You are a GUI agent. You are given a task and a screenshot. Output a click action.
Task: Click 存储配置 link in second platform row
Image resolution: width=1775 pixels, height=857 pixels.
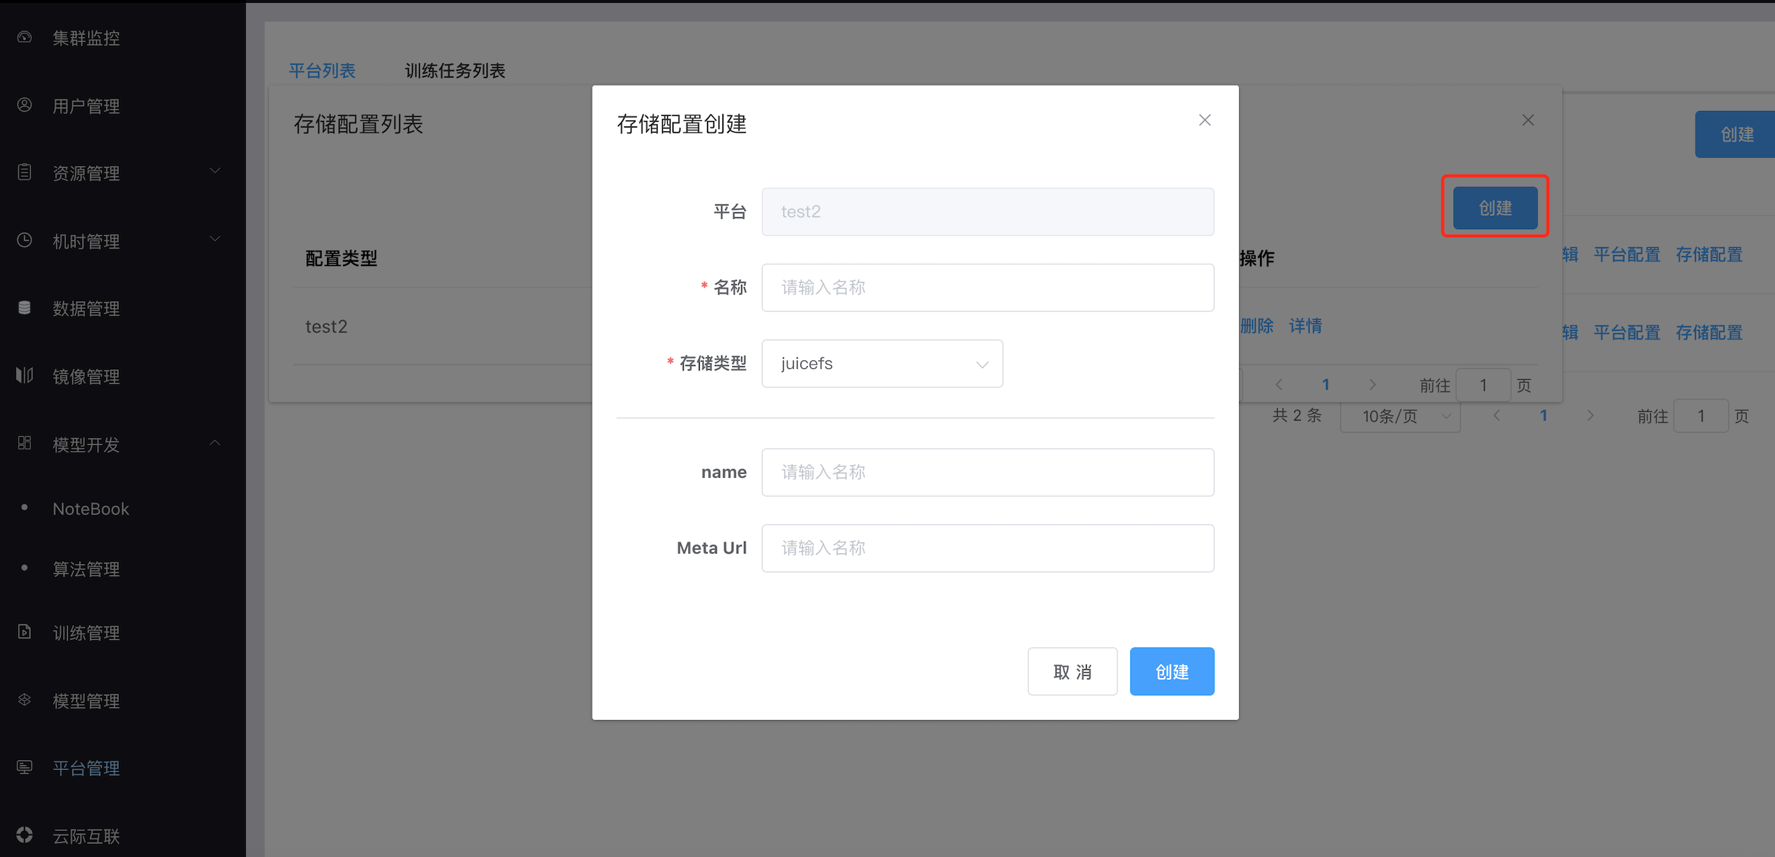click(1709, 332)
